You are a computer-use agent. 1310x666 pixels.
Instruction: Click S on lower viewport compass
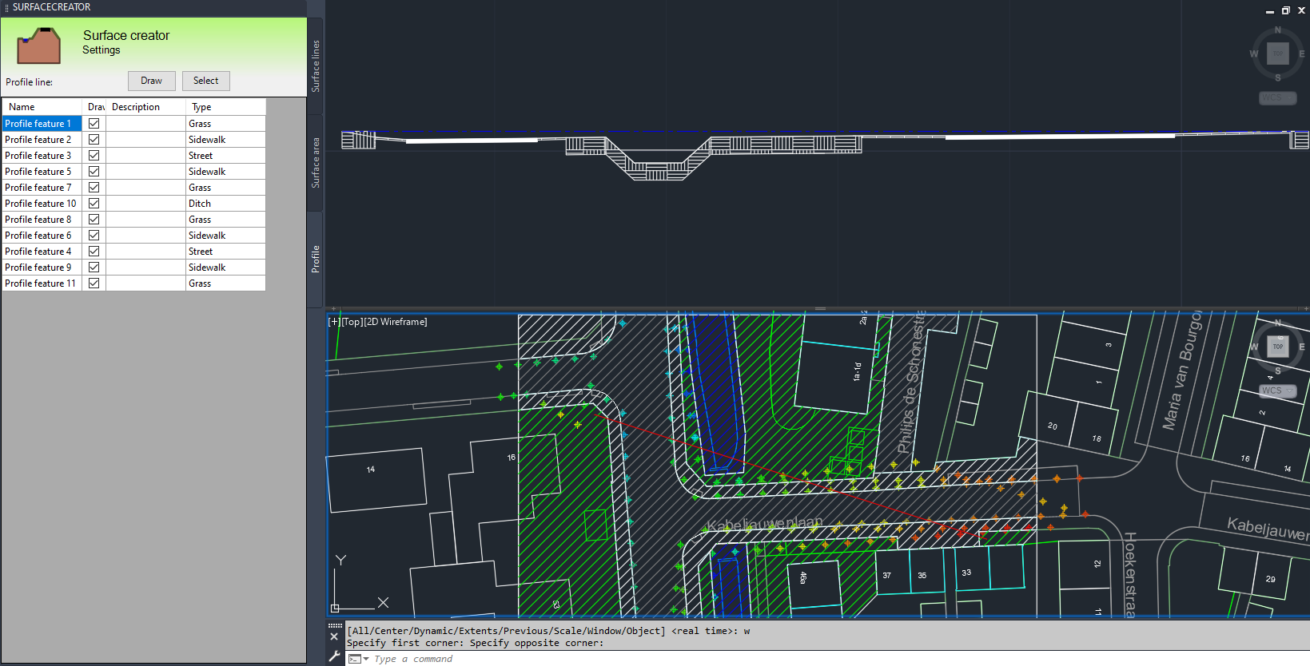tap(1278, 371)
